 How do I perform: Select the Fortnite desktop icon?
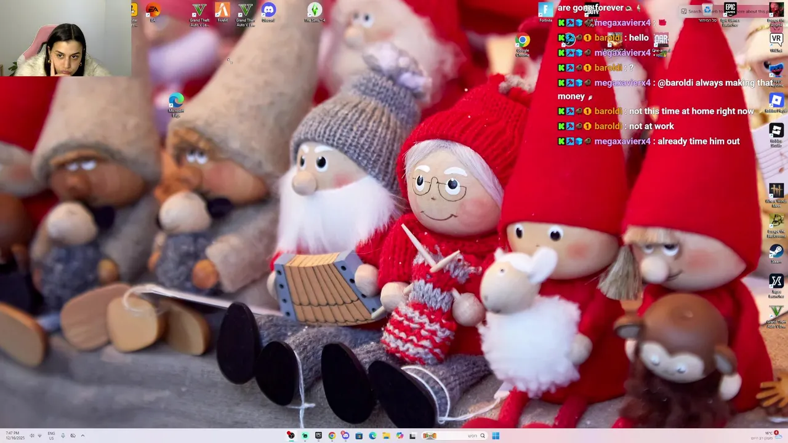click(545, 12)
